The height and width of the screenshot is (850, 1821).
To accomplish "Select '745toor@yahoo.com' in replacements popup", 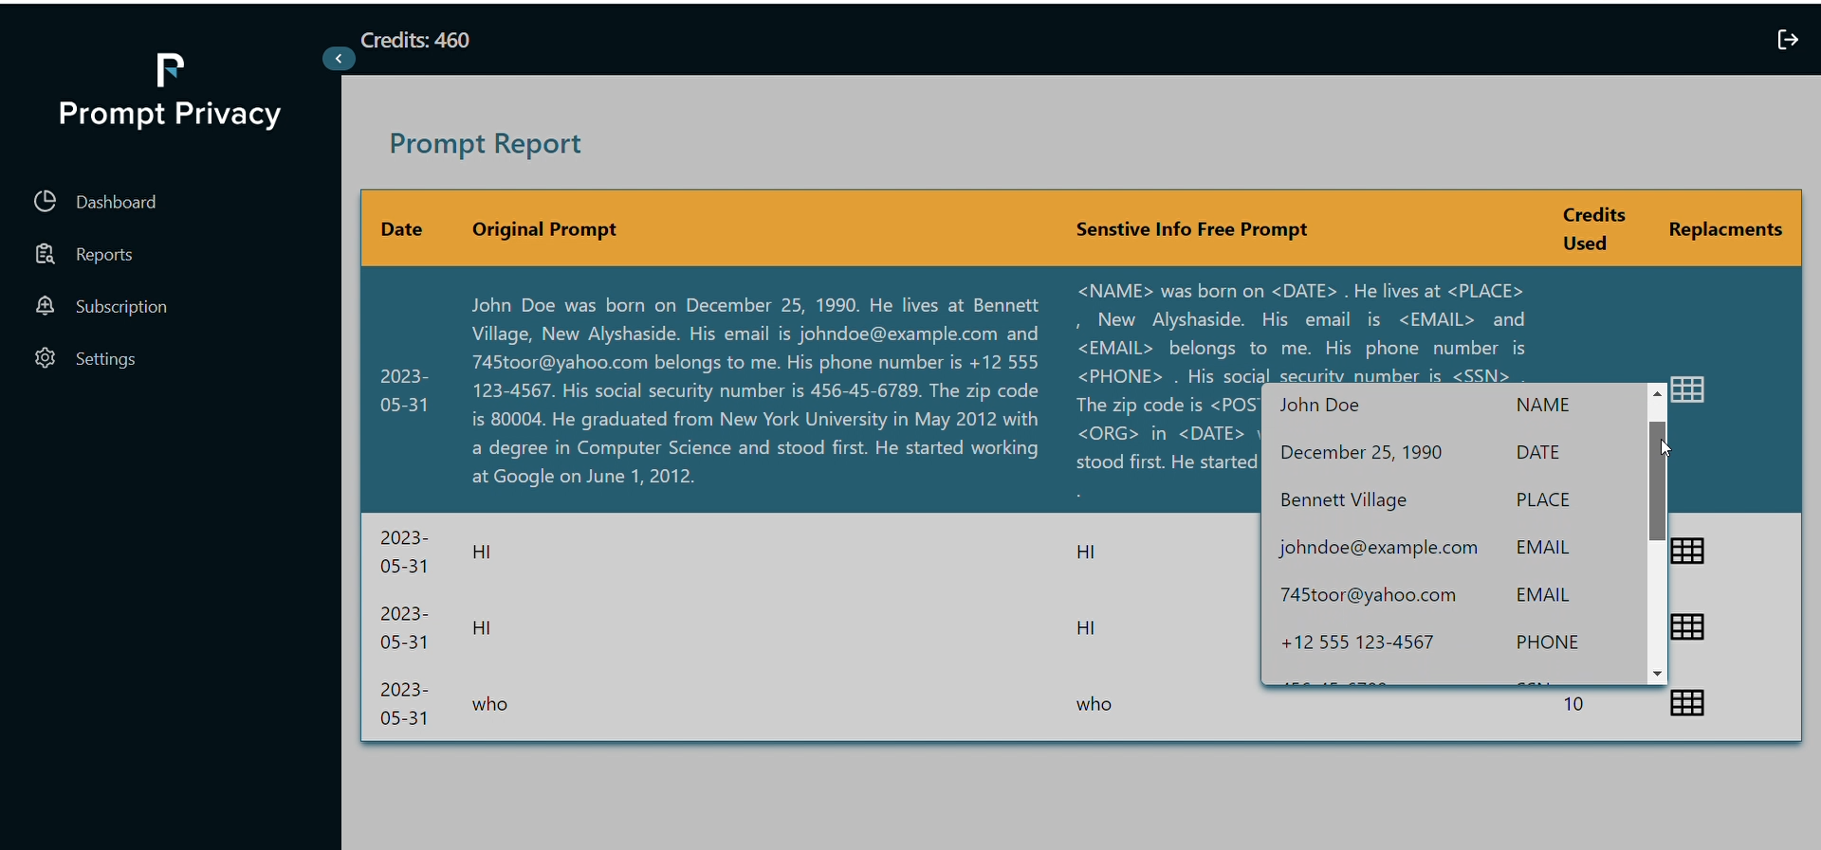I will (x=1368, y=595).
